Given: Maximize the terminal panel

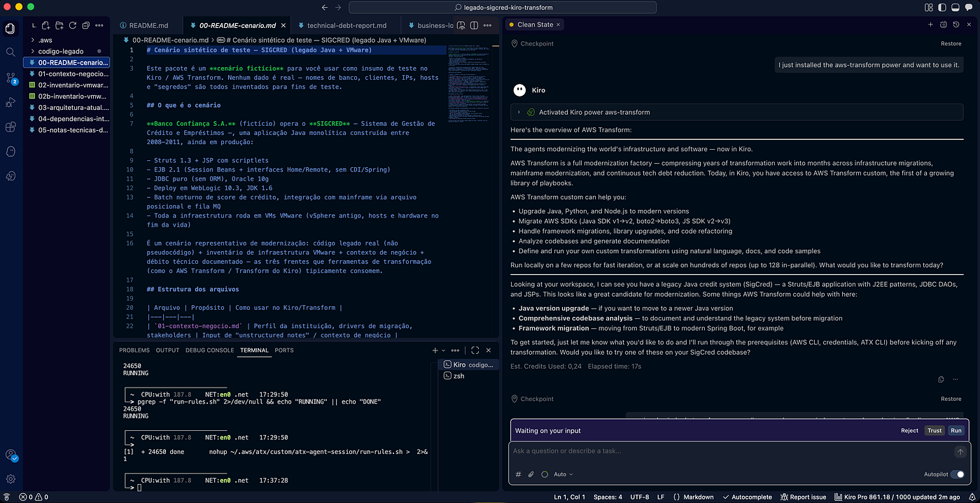Looking at the screenshot, I should point(475,350).
